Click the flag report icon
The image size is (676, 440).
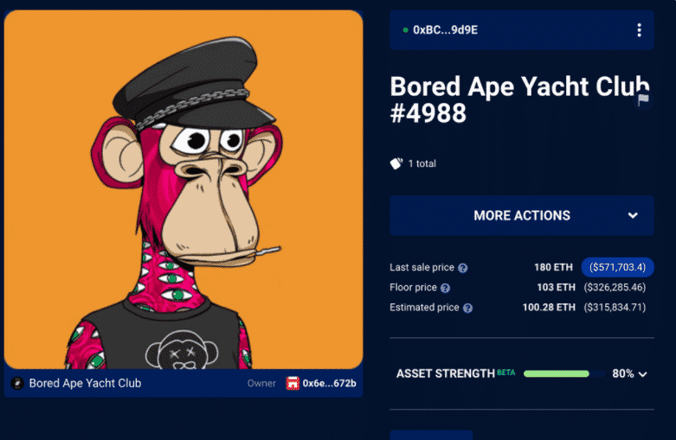[x=643, y=99]
